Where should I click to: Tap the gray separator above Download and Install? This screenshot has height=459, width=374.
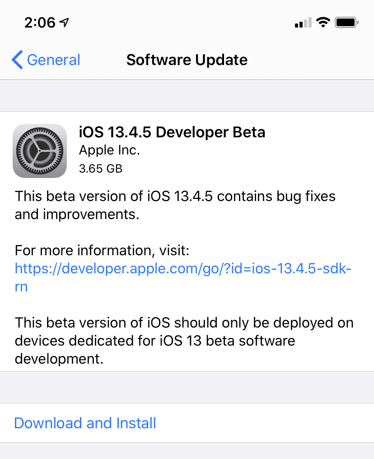pyautogui.click(x=187, y=387)
